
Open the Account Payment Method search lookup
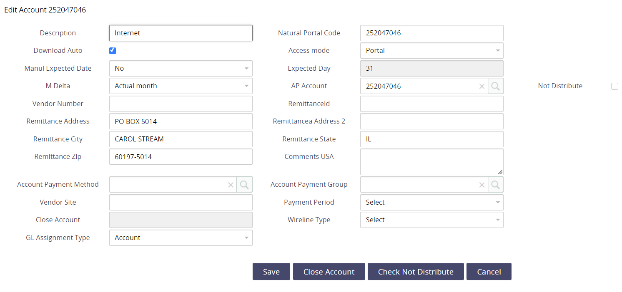click(245, 184)
